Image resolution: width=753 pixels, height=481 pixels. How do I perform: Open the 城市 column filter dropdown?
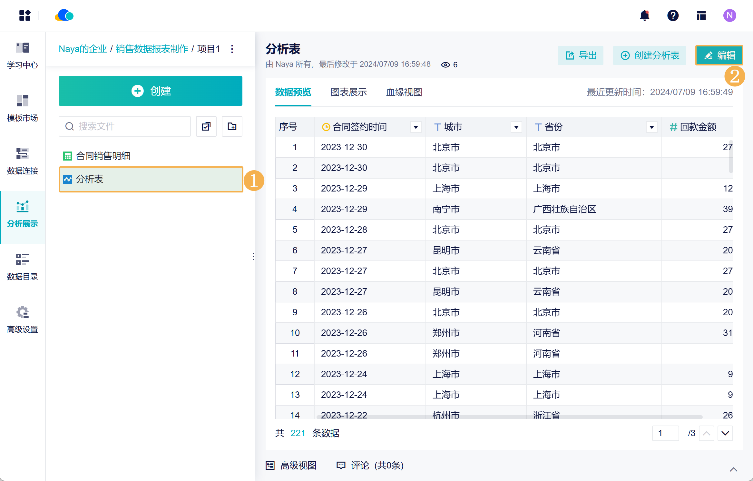pos(516,127)
